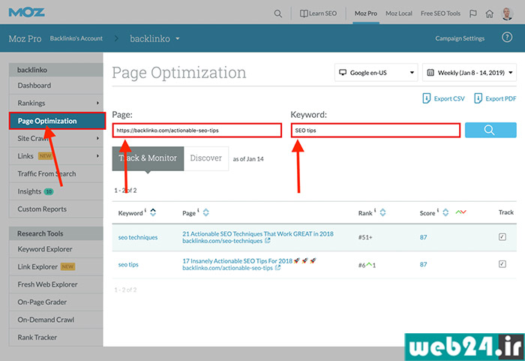The width and height of the screenshot is (525, 361).
Task: Open the backlinko campaign dropdown
Action: (x=154, y=38)
